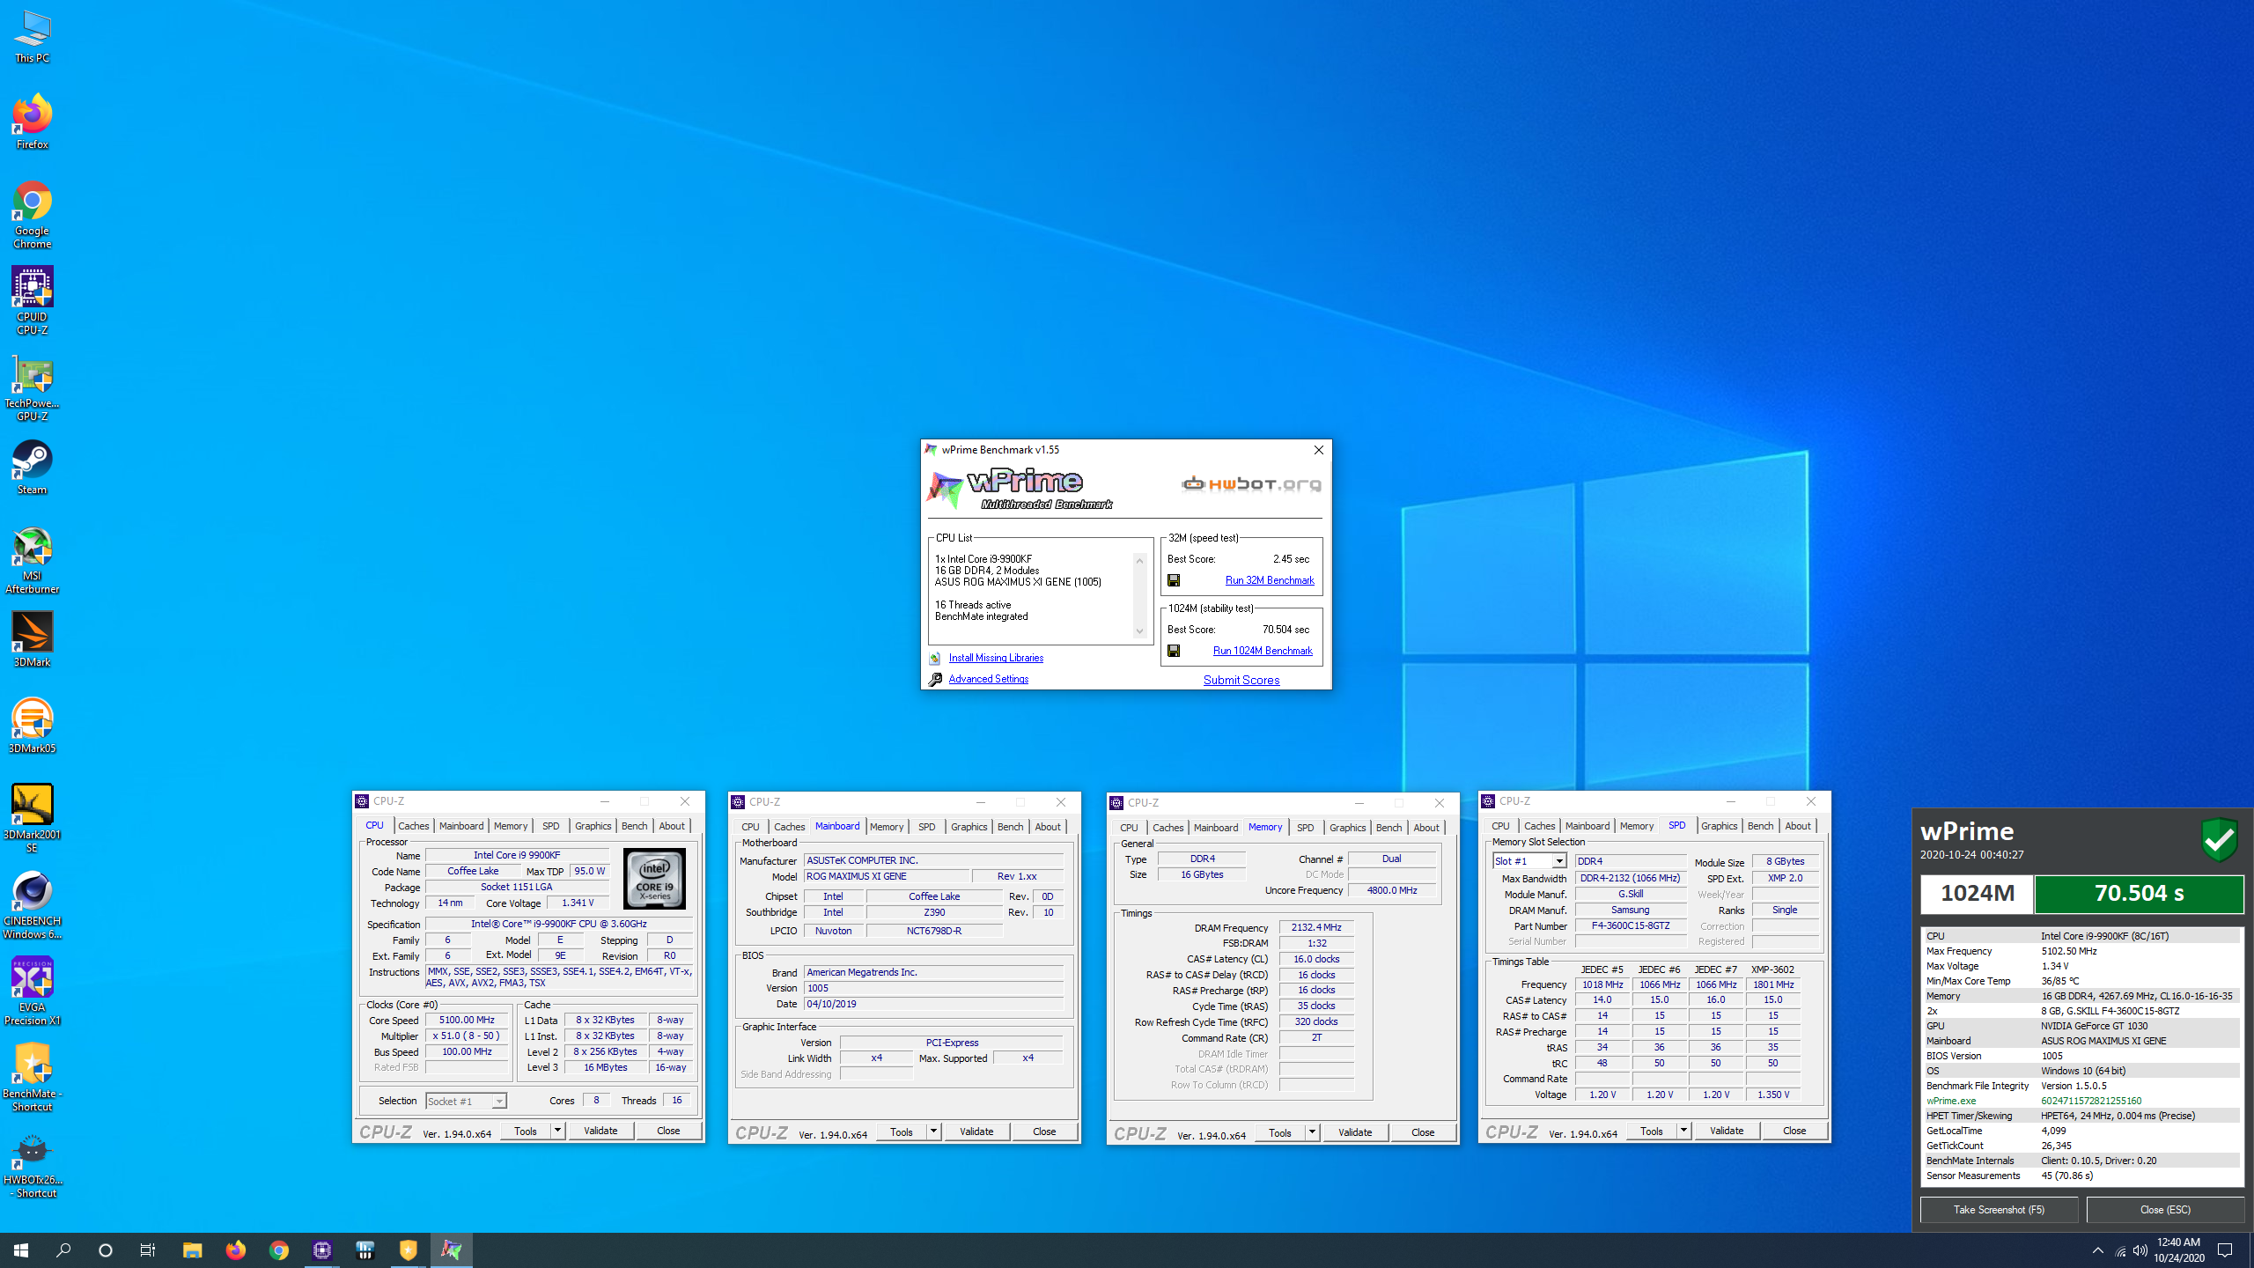Image resolution: width=2254 pixels, height=1268 pixels.
Task: Click BenchMate green verified shield badge
Action: (x=2219, y=840)
